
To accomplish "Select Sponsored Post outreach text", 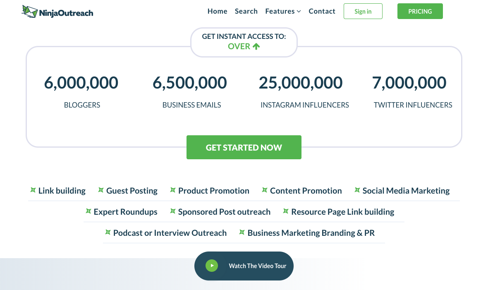I will [224, 212].
